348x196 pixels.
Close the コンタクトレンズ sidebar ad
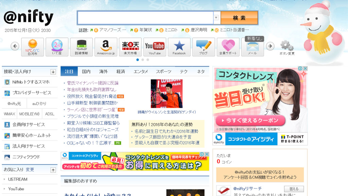pyautogui.click(x=305, y=68)
